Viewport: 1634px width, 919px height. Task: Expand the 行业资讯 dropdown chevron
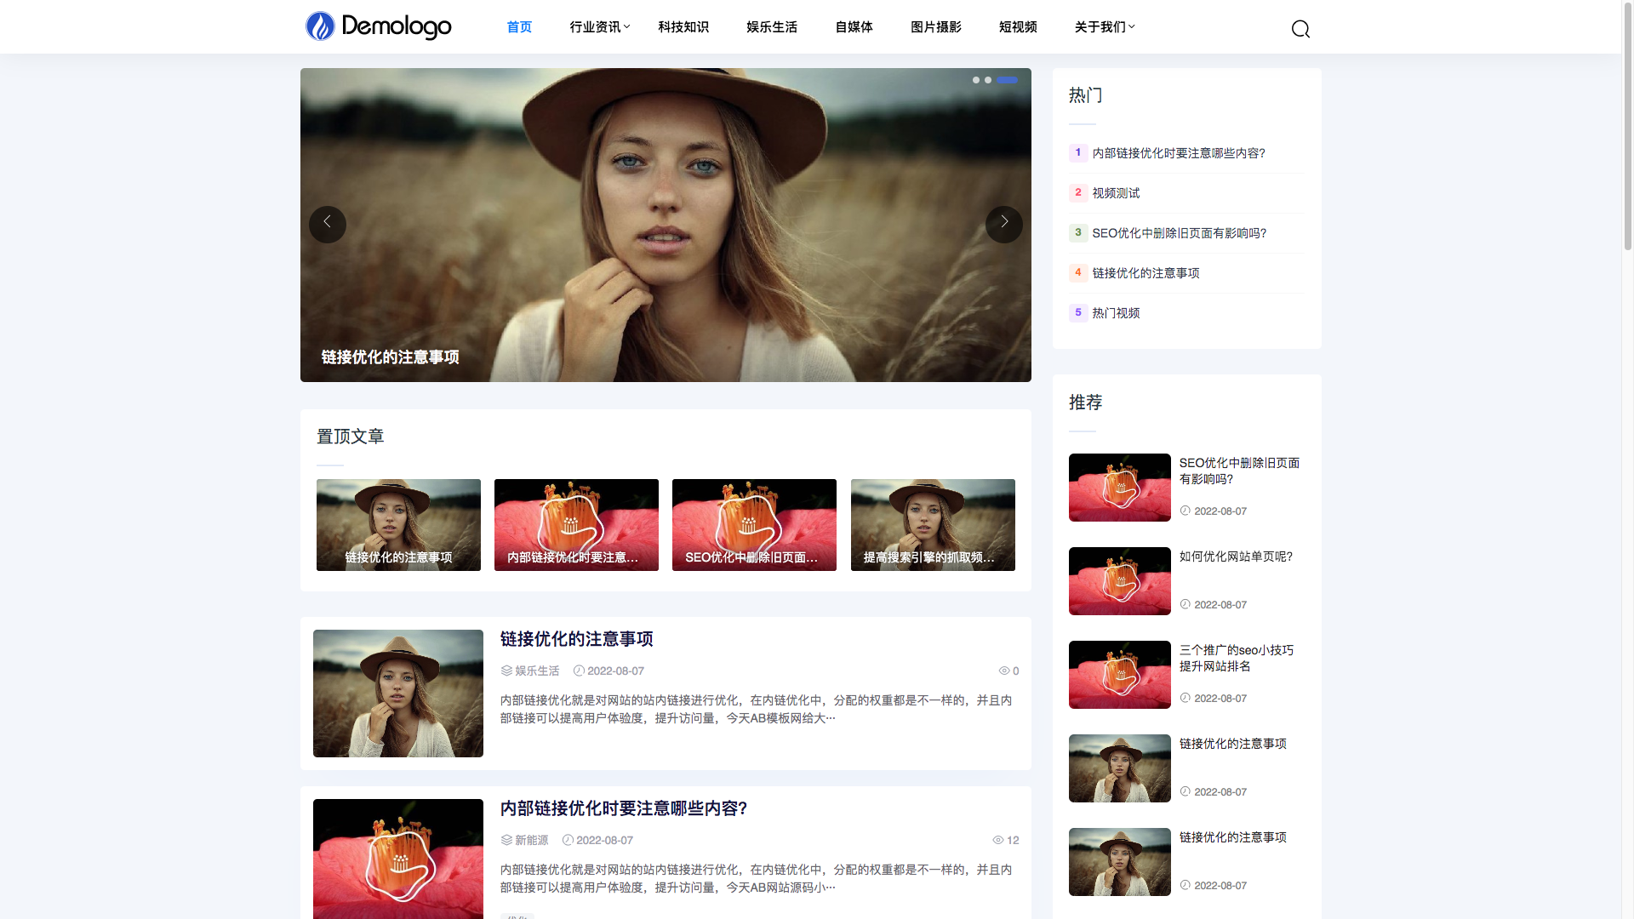[627, 27]
